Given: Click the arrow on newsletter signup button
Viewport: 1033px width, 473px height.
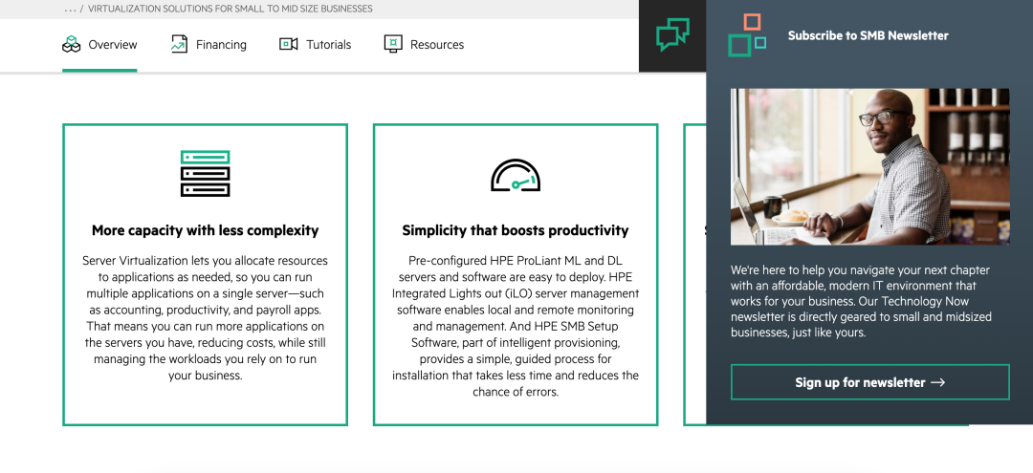Looking at the screenshot, I should 938,382.
